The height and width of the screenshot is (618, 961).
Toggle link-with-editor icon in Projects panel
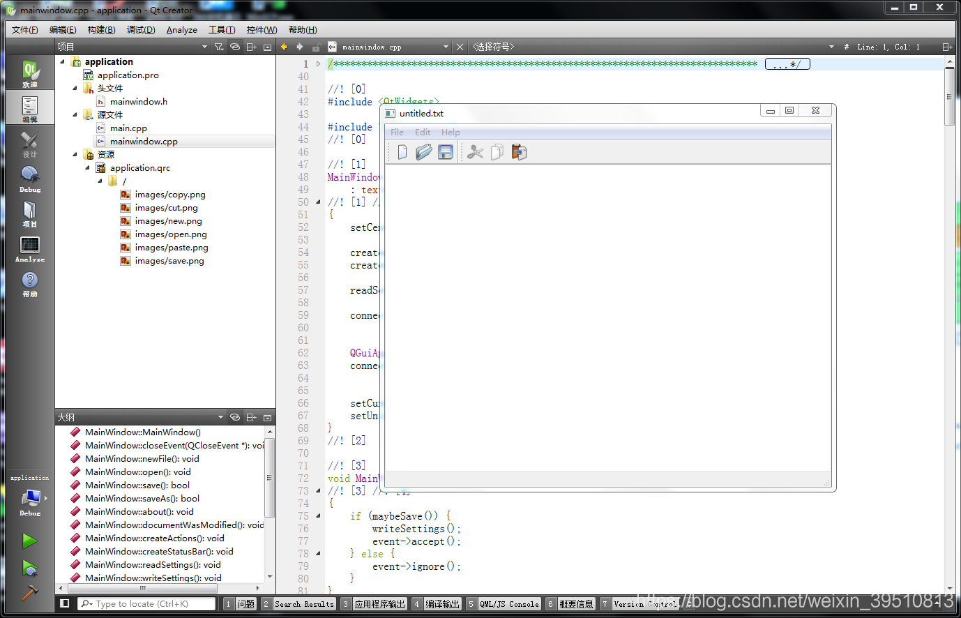(235, 47)
